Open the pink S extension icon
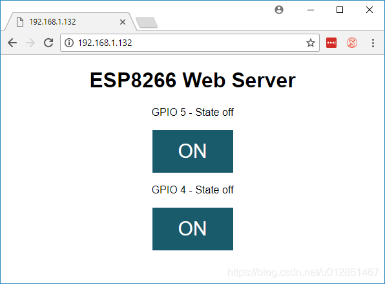 coord(352,43)
